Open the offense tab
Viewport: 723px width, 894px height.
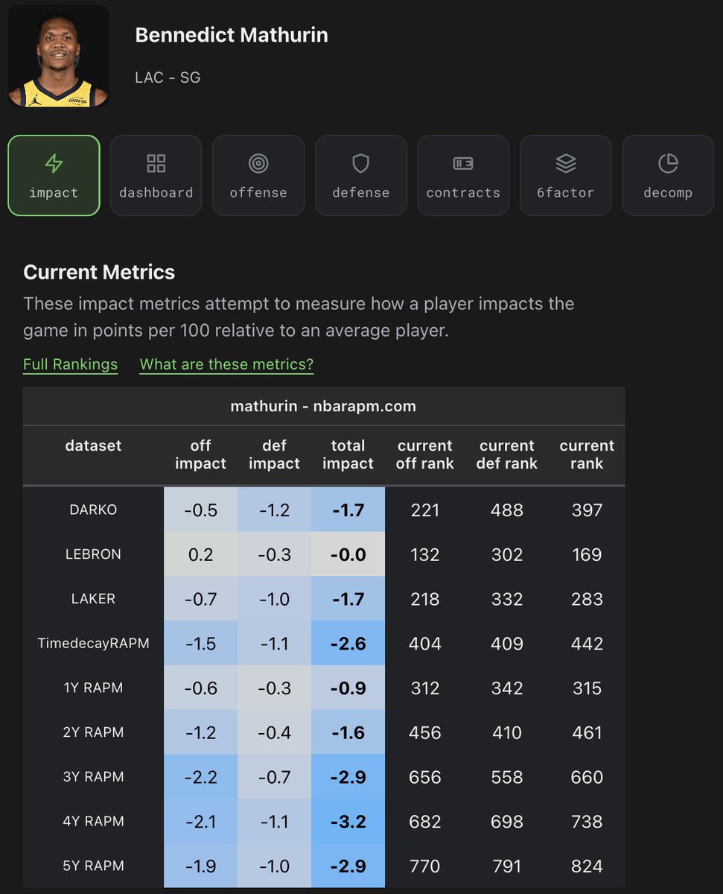point(258,176)
